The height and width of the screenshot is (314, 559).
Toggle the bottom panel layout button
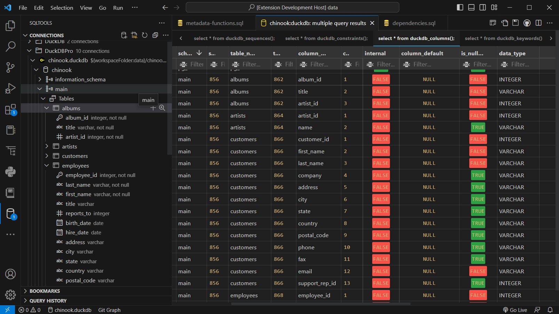(x=471, y=7)
